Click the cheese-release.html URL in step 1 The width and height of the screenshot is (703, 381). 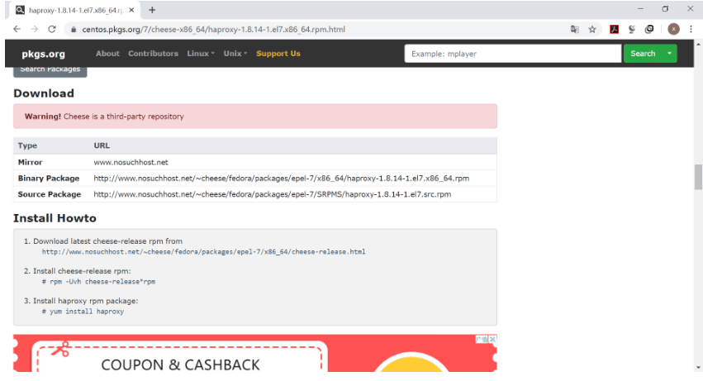click(203, 252)
